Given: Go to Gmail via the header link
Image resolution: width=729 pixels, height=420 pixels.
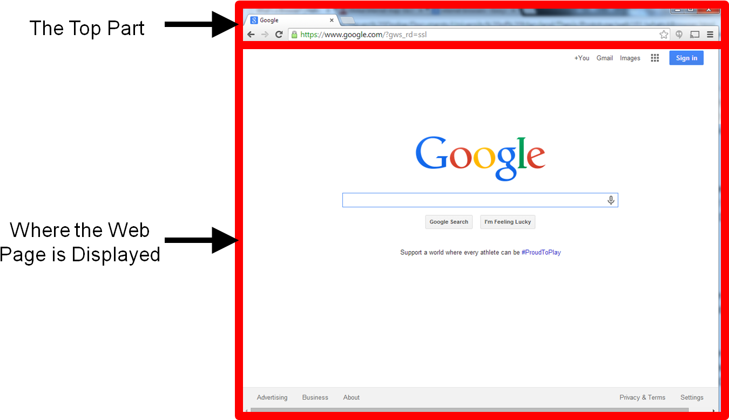Looking at the screenshot, I should point(604,58).
